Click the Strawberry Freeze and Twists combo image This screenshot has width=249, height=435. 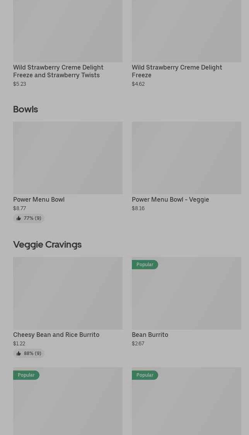(68, 31)
